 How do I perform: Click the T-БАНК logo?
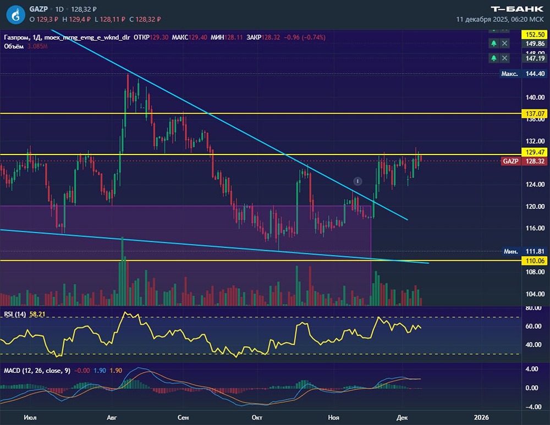pos(517,9)
